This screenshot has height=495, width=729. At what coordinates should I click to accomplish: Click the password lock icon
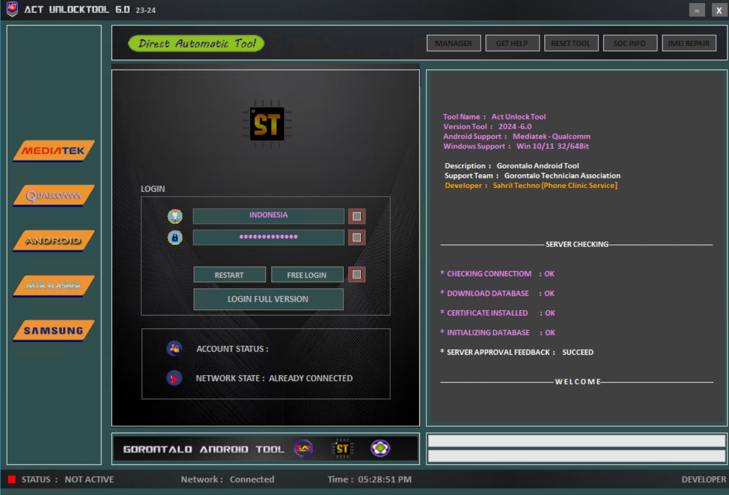tap(175, 237)
